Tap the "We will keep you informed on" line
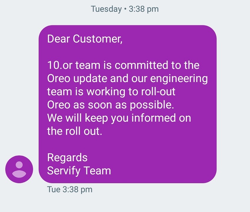Screen dimensions: 250x212 coord(119,118)
